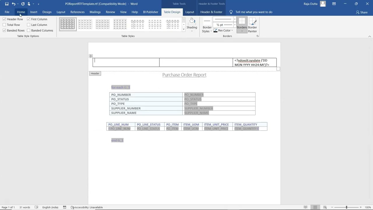Screen dimensions: 373x210
Task: Switch to the Home tab
Action: point(21,12)
